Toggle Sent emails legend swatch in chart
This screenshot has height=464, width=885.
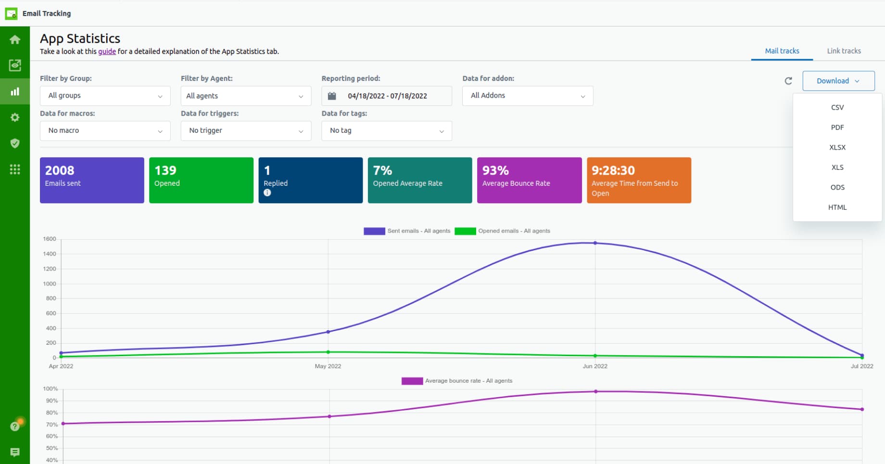tap(374, 231)
